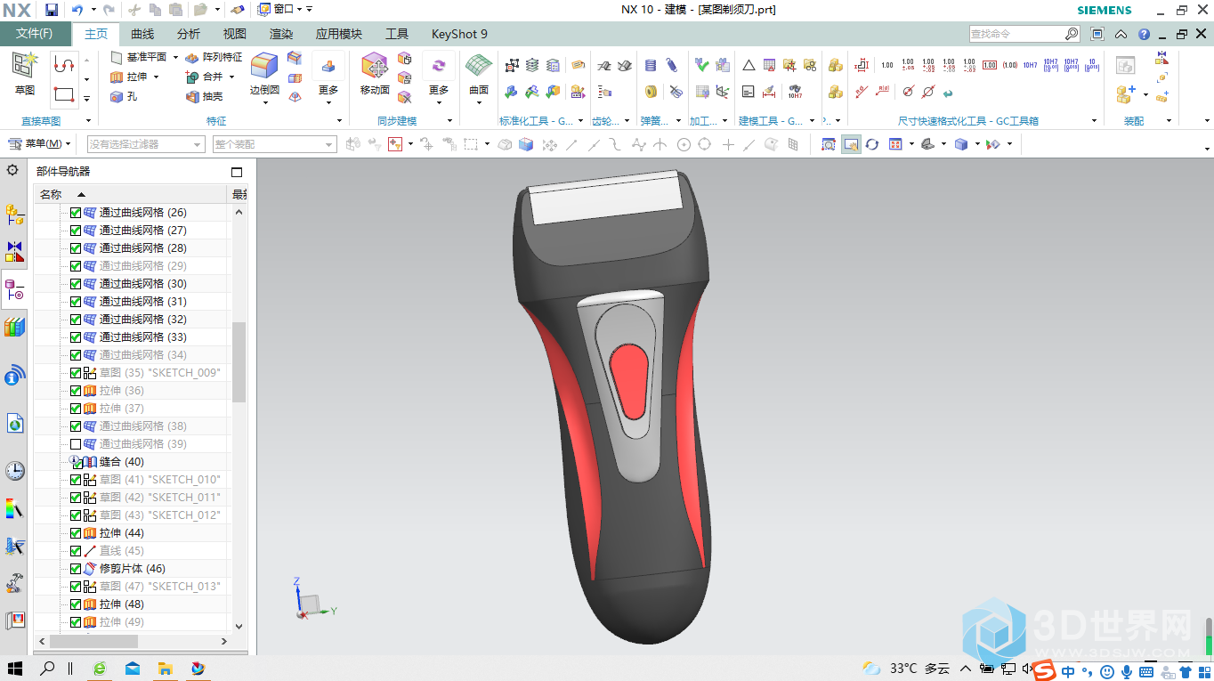Screen dimensions: 1214x681
Task: Click the spring tool icon
Action: [651, 65]
